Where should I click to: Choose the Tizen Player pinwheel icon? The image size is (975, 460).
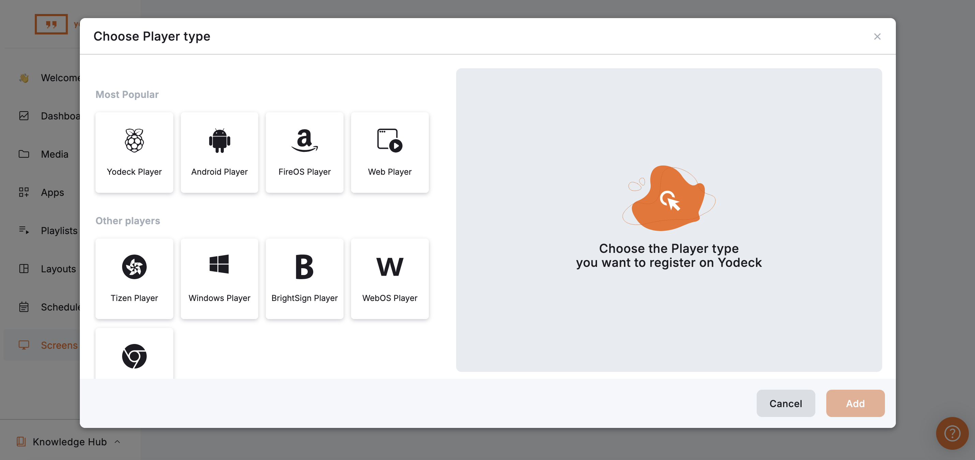click(x=134, y=267)
